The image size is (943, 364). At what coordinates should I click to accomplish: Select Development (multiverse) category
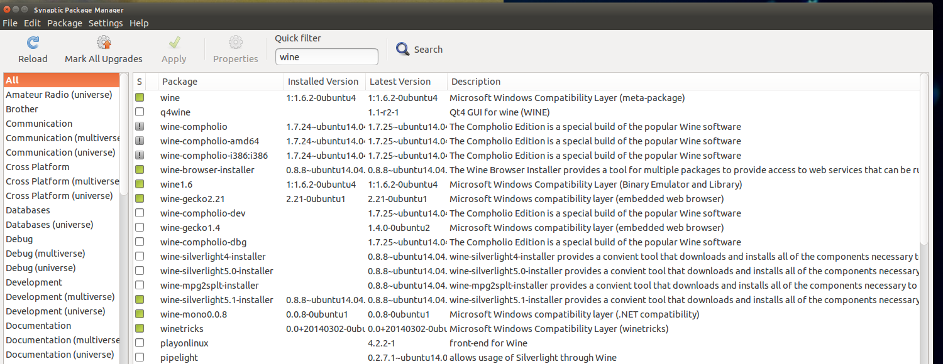pyautogui.click(x=61, y=297)
